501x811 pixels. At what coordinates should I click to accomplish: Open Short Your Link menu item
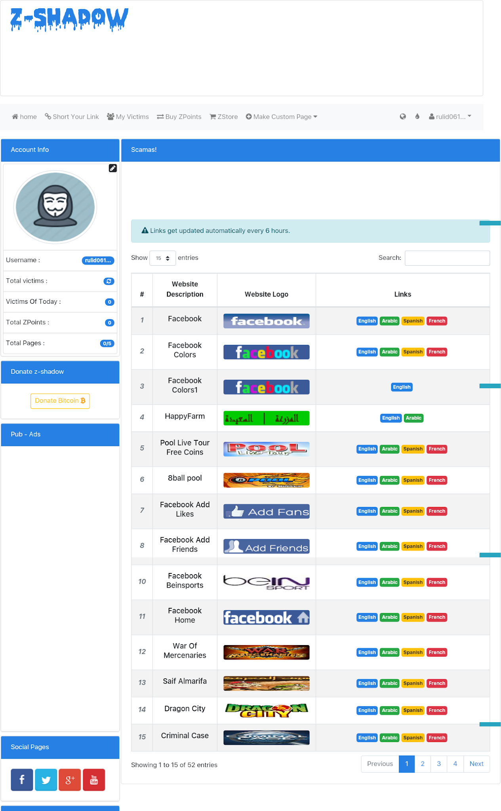[x=72, y=117]
